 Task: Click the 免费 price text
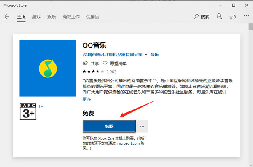click(x=88, y=113)
